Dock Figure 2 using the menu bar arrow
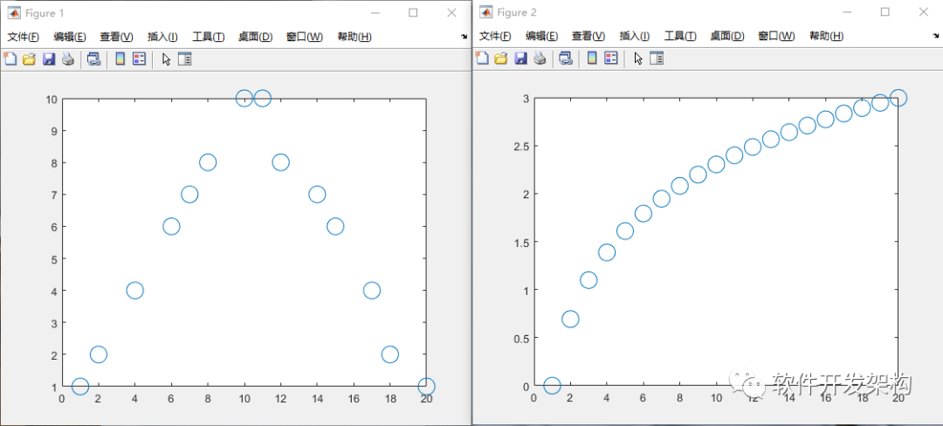 (936, 36)
